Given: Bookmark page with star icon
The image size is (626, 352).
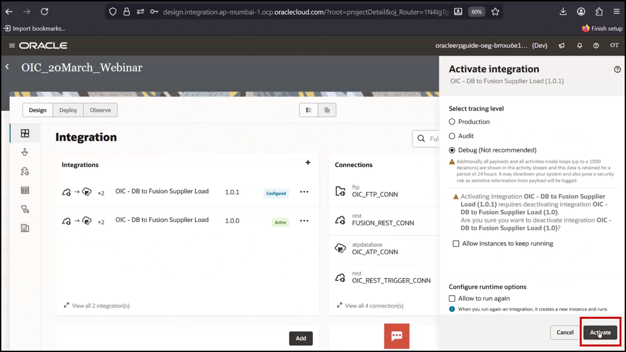Looking at the screenshot, I should tap(495, 12).
